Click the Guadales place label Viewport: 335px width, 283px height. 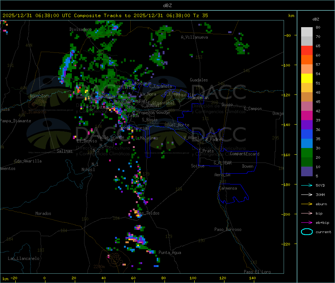[x=199, y=80]
